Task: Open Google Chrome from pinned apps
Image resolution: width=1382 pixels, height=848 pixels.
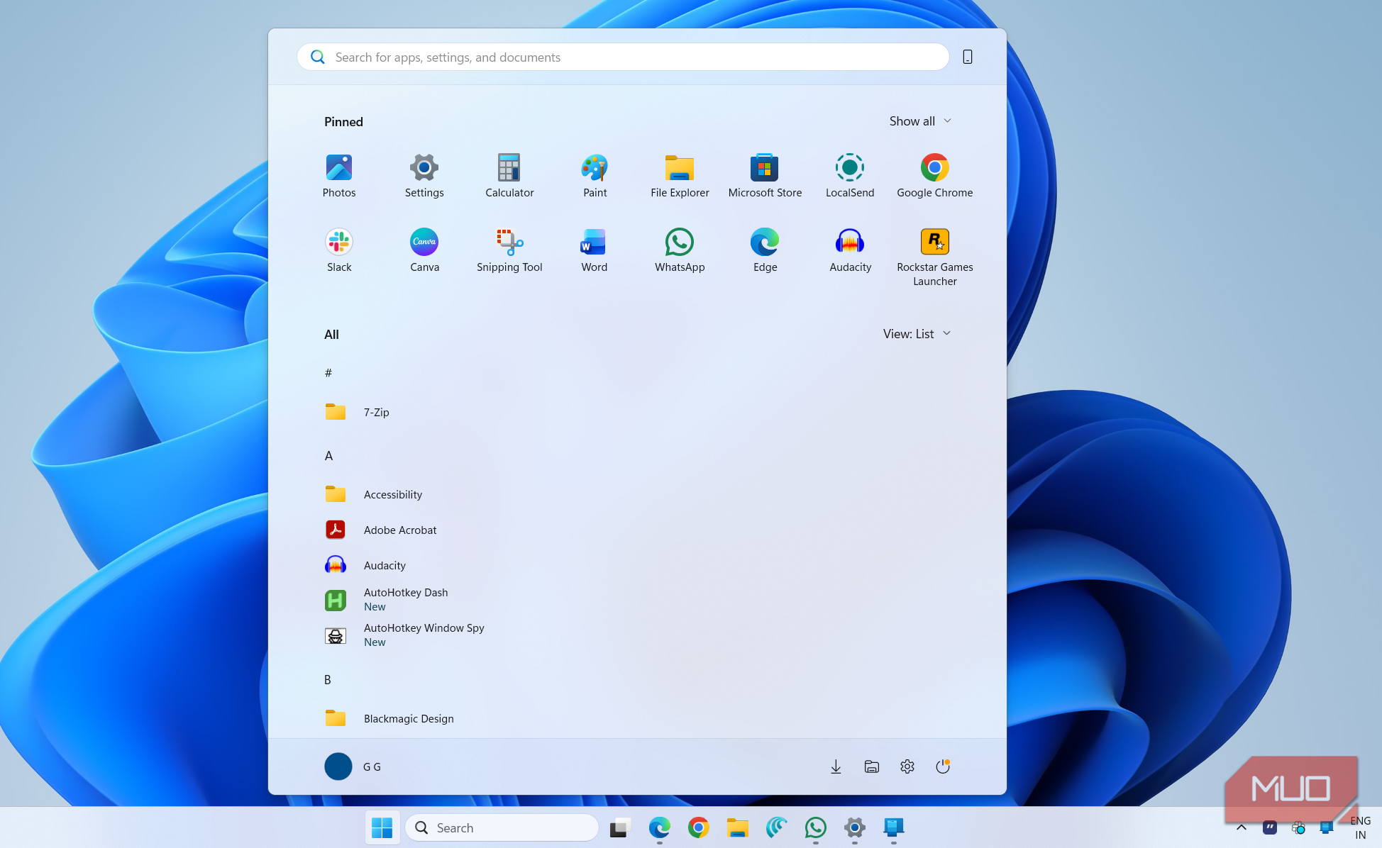Action: 935,176
